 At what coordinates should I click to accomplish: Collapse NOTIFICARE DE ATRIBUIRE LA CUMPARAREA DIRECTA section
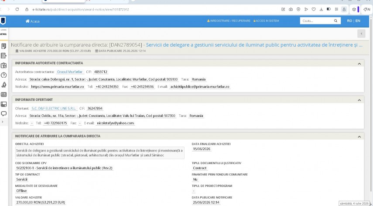tap(359, 137)
